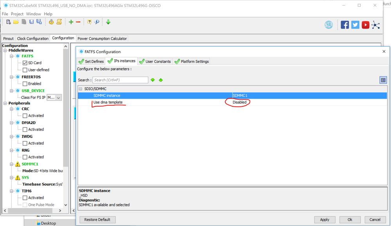Check Activated under IWDG

click(25, 143)
